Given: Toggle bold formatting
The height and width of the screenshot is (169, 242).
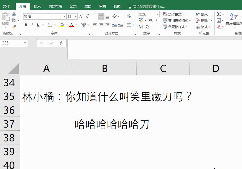Looking at the screenshot, I should point(26,25).
